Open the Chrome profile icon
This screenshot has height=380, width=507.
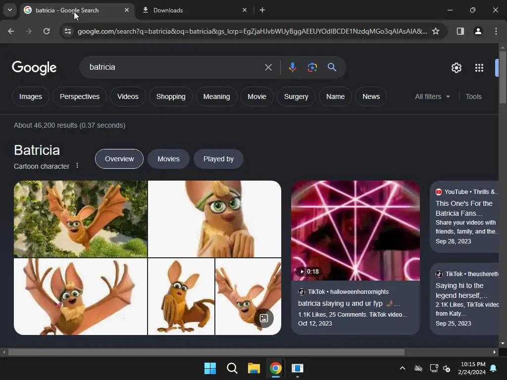[478, 31]
